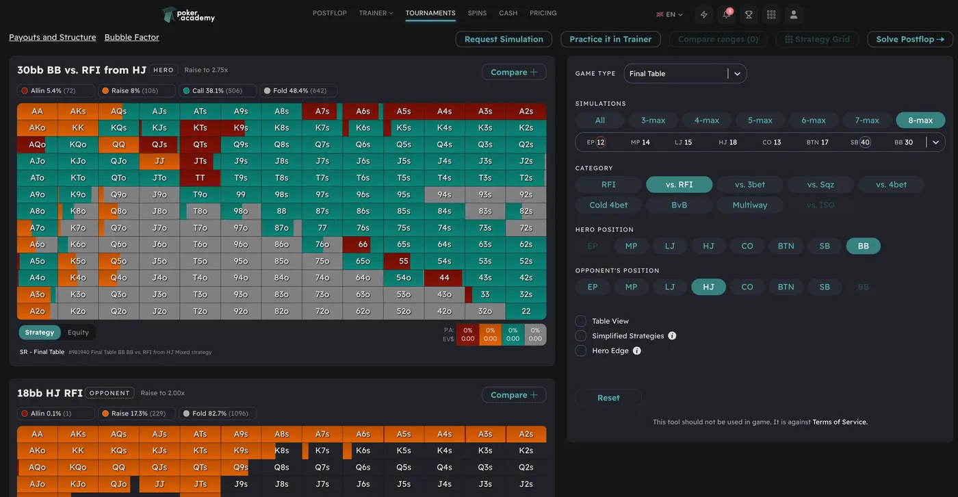Viewport: 958px width, 497px height.
Task: Switch the range view to Equity
Action: click(x=78, y=333)
